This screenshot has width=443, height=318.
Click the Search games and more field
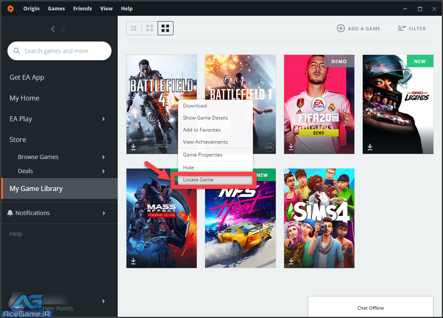coord(62,51)
